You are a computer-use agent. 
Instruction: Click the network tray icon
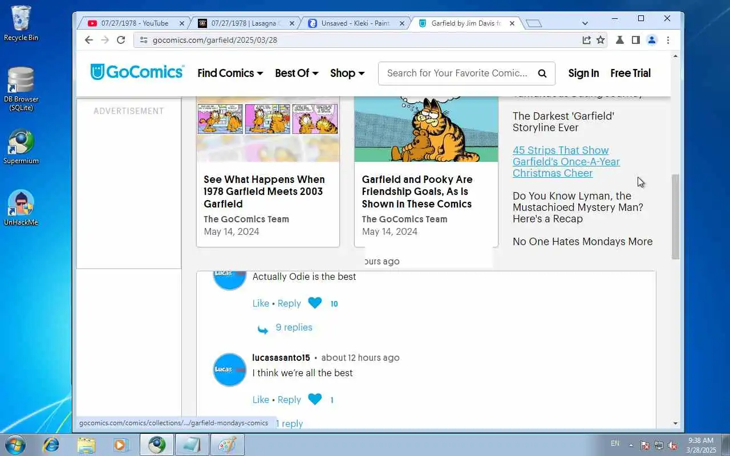[659, 445]
